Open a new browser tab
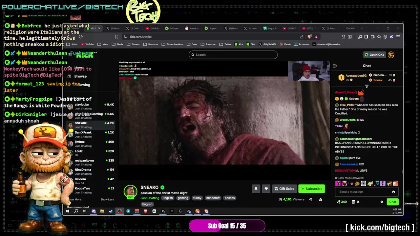 coord(362,28)
